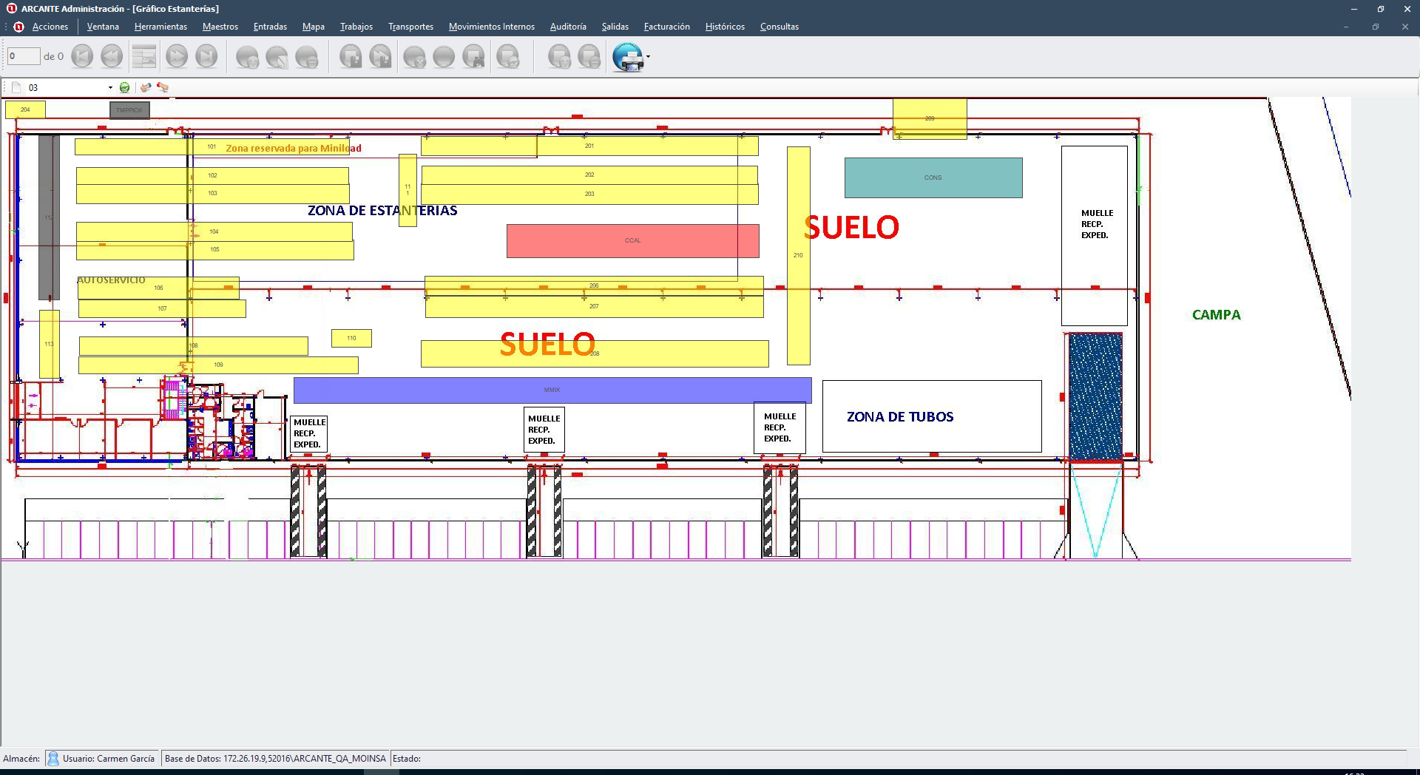Click the CAMPA label
Image resolution: width=1420 pixels, height=775 pixels.
tap(1216, 314)
